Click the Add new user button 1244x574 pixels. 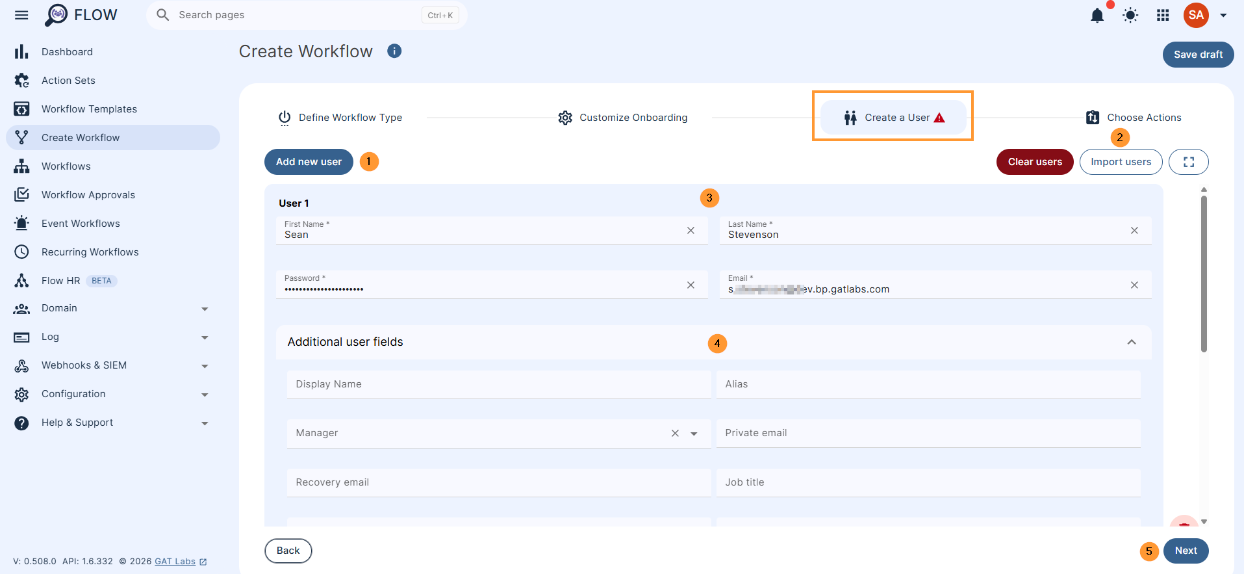[309, 162]
